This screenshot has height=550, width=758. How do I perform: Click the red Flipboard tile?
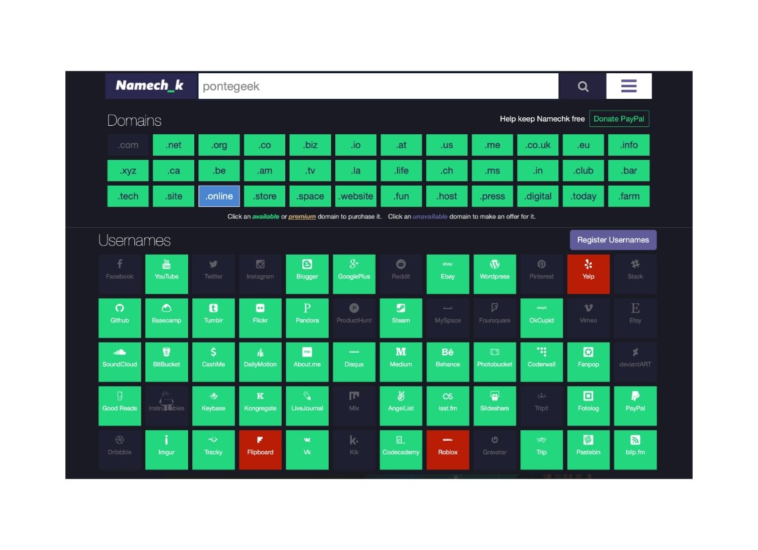(x=260, y=450)
